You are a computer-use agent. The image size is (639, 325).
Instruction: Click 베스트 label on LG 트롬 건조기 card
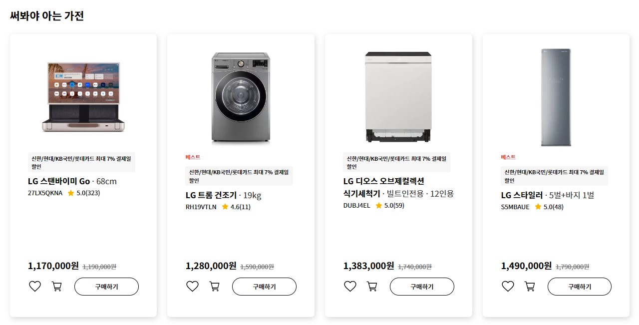(192, 158)
